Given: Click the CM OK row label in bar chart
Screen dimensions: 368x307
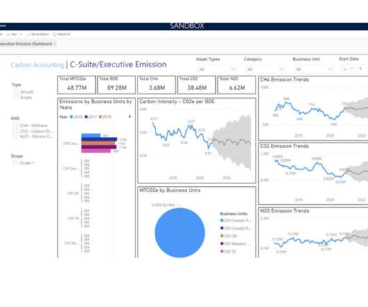Looking at the screenshot, I should coord(73,193).
